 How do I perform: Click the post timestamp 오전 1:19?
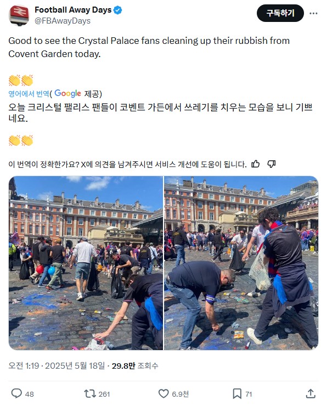(x=24, y=365)
